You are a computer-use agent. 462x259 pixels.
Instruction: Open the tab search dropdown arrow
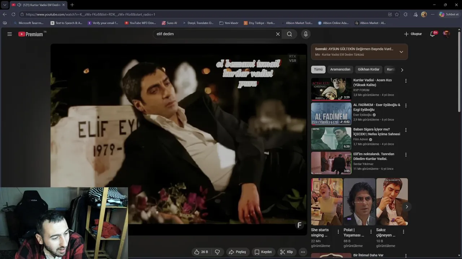[5, 5]
